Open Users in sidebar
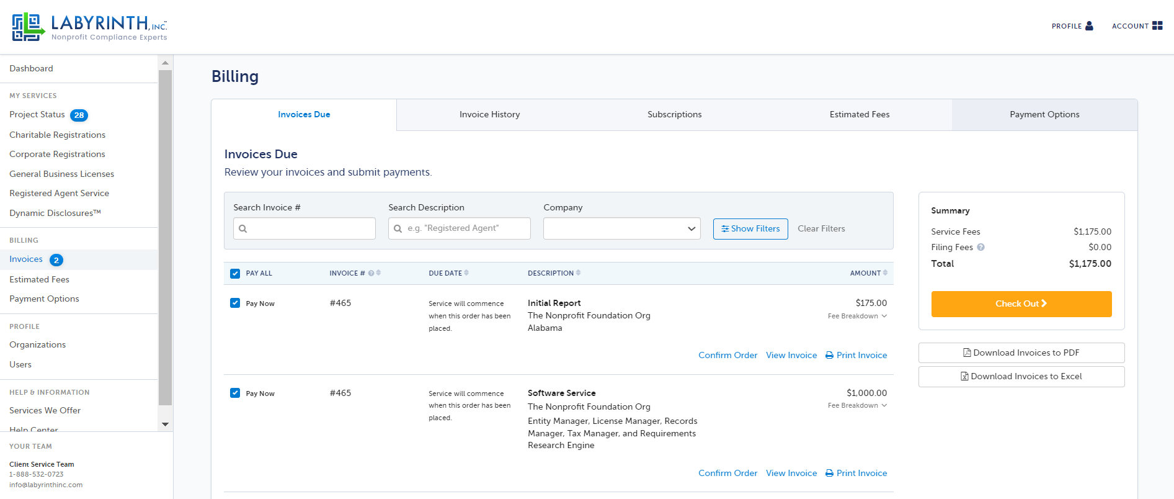This screenshot has width=1174, height=499. tap(20, 364)
